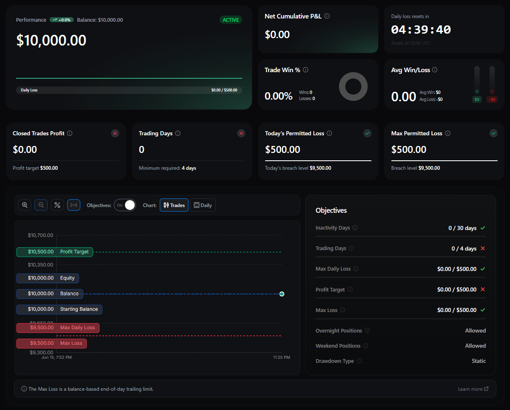The width and height of the screenshot is (510, 410).
Task: Click the Starting Balance chart label
Action: coord(59,309)
